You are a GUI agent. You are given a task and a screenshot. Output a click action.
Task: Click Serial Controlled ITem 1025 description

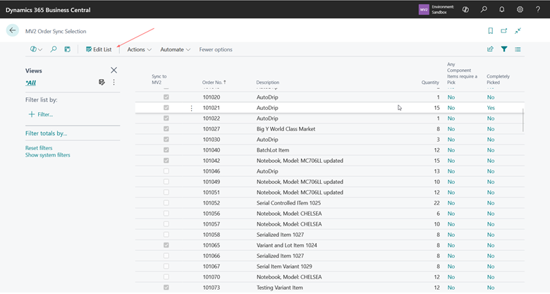point(288,203)
